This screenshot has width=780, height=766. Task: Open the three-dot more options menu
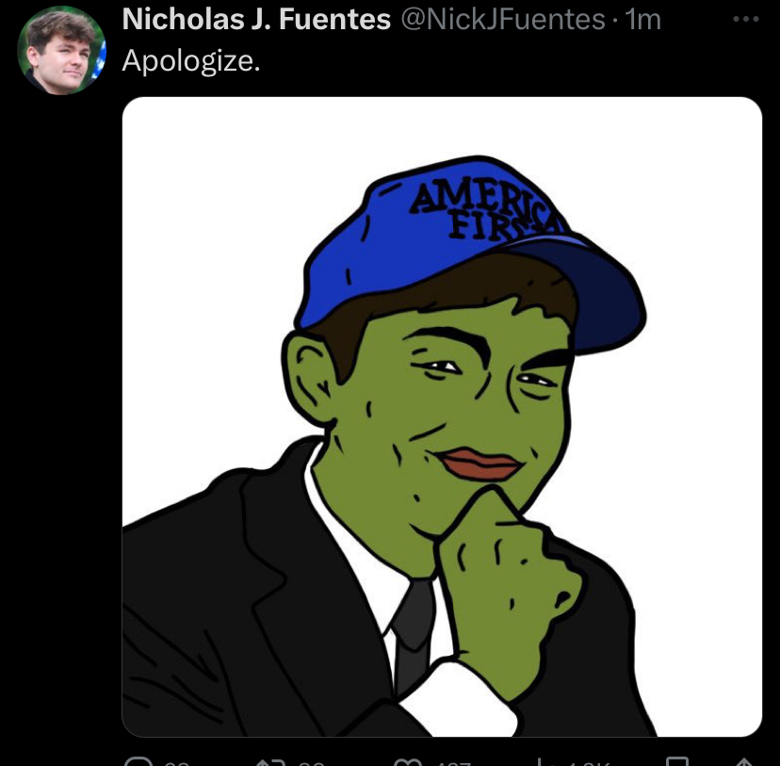746,20
